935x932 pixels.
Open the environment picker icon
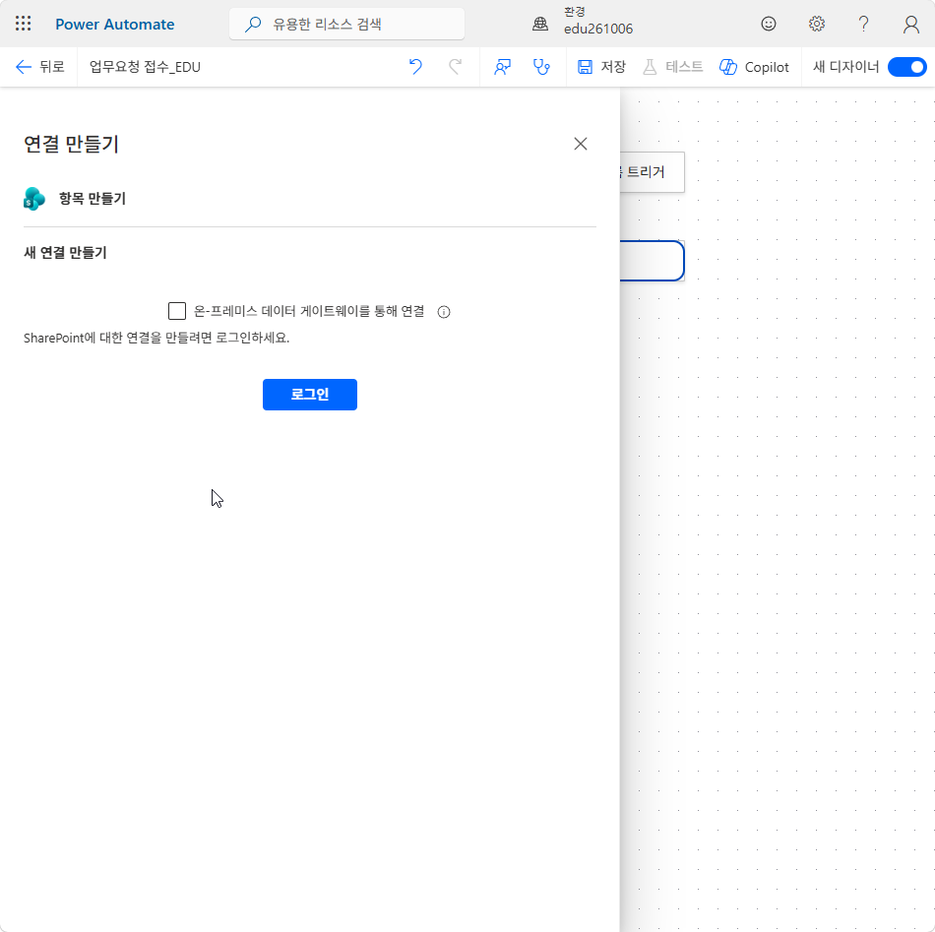pyautogui.click(x=539, y=24)
